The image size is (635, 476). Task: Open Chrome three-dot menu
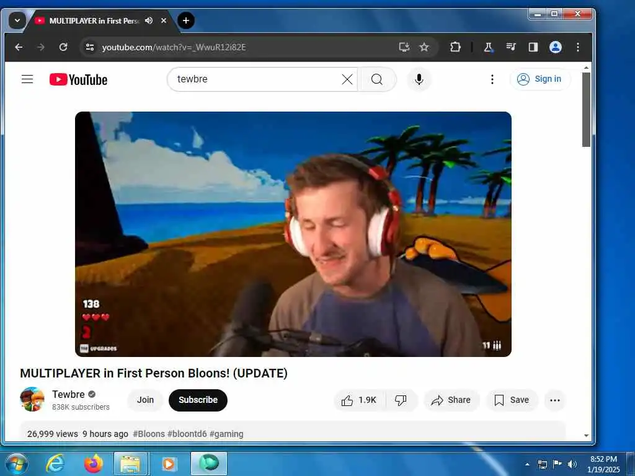578,47
